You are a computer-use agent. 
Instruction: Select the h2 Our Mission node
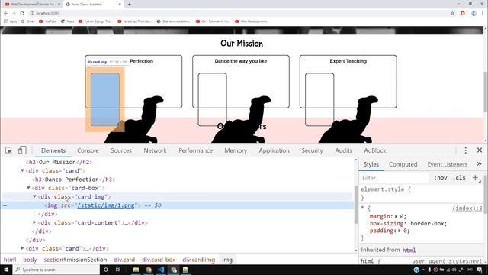point(59,162)
